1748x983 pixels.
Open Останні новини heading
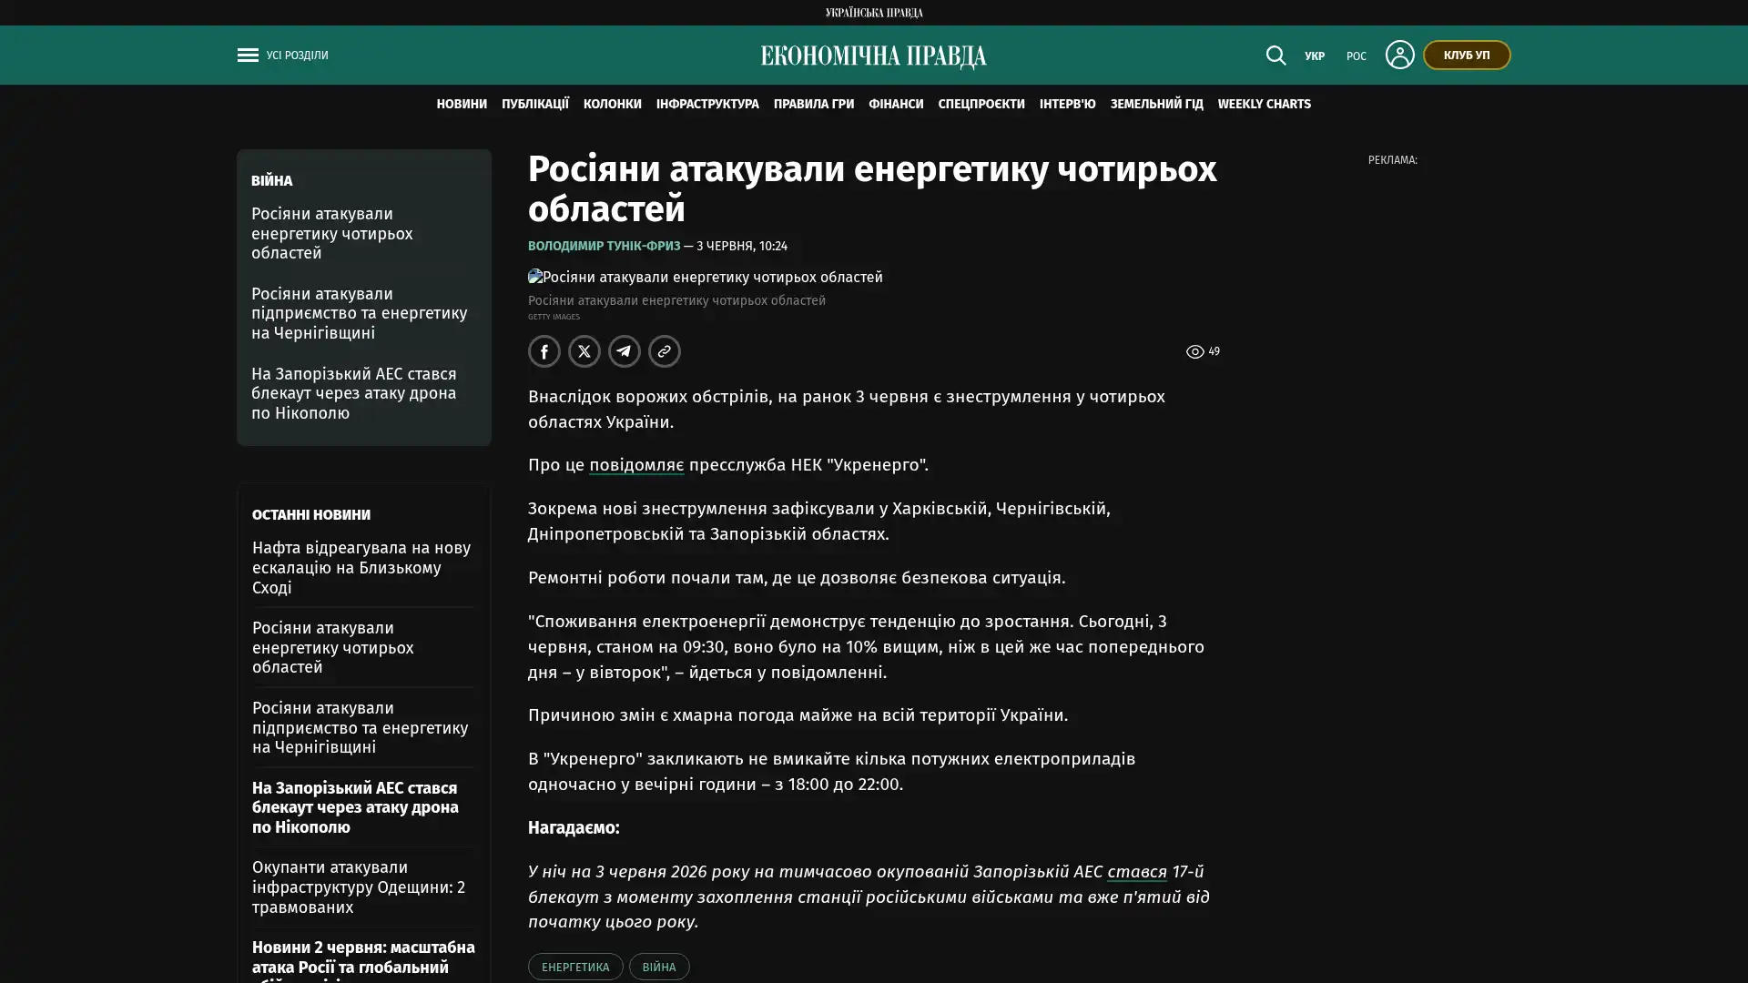(311, 515)
